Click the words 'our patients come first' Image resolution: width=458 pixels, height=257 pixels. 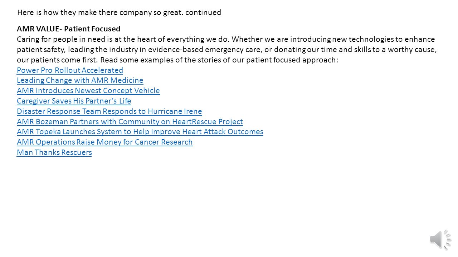[57, 60]
